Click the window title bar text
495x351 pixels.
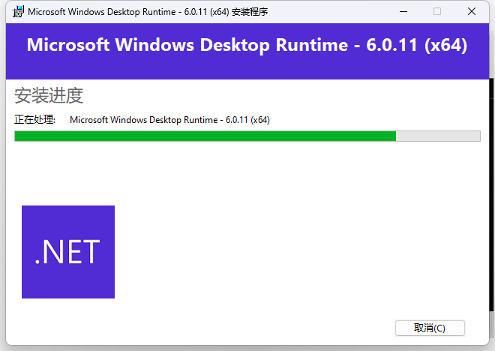coord(148,12)
